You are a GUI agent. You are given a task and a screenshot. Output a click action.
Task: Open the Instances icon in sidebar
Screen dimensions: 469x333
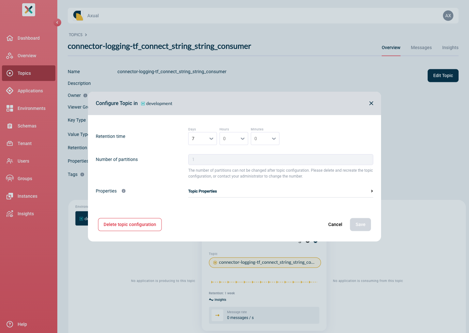pyautogui.click(x=10, y=196)
